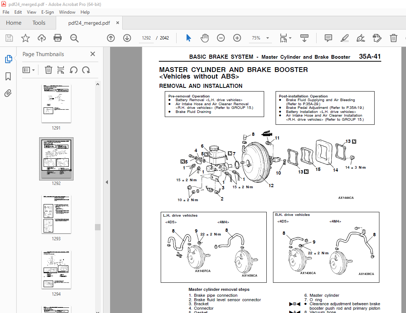Go to next page arrow
This screenshot has width=406, height=313.
[127, 38]
